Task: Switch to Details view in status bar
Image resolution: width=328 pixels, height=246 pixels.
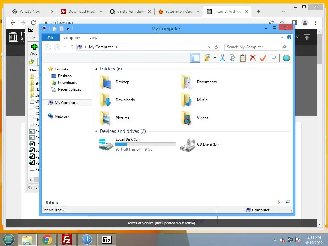Action: pyautogui.click(x=281, y=202)
